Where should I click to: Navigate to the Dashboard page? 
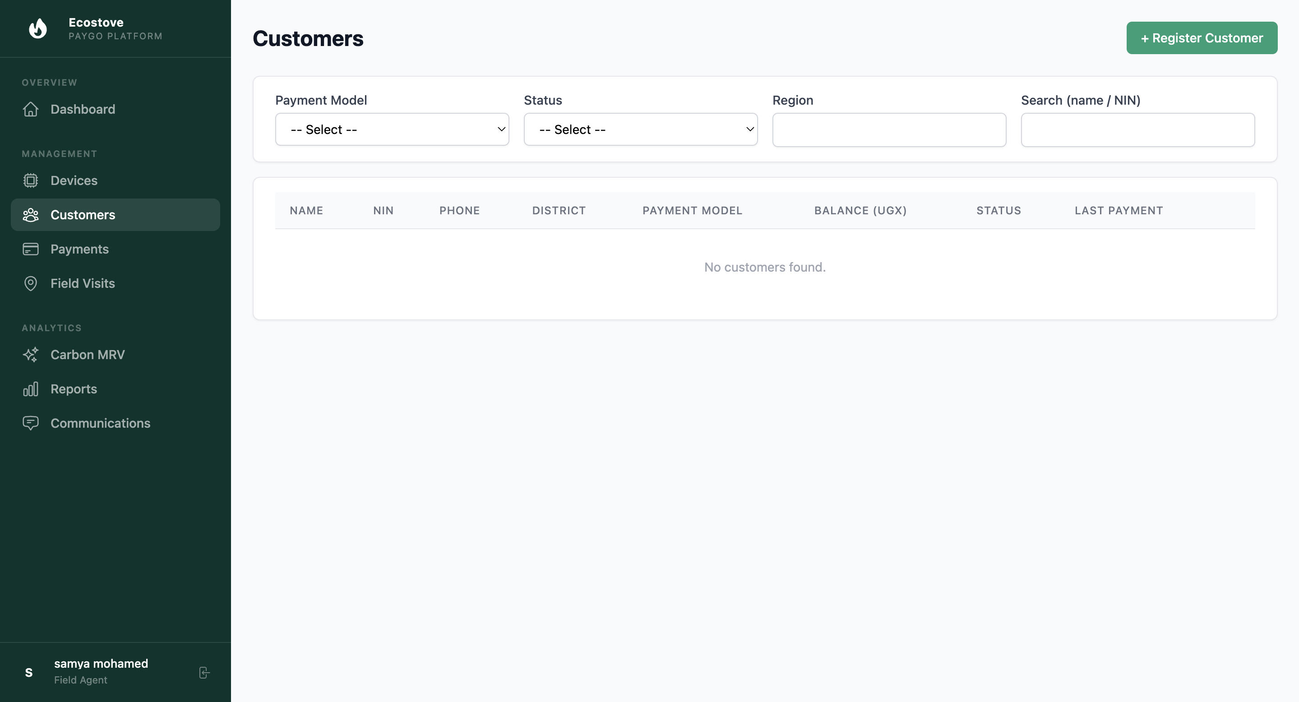83,110
